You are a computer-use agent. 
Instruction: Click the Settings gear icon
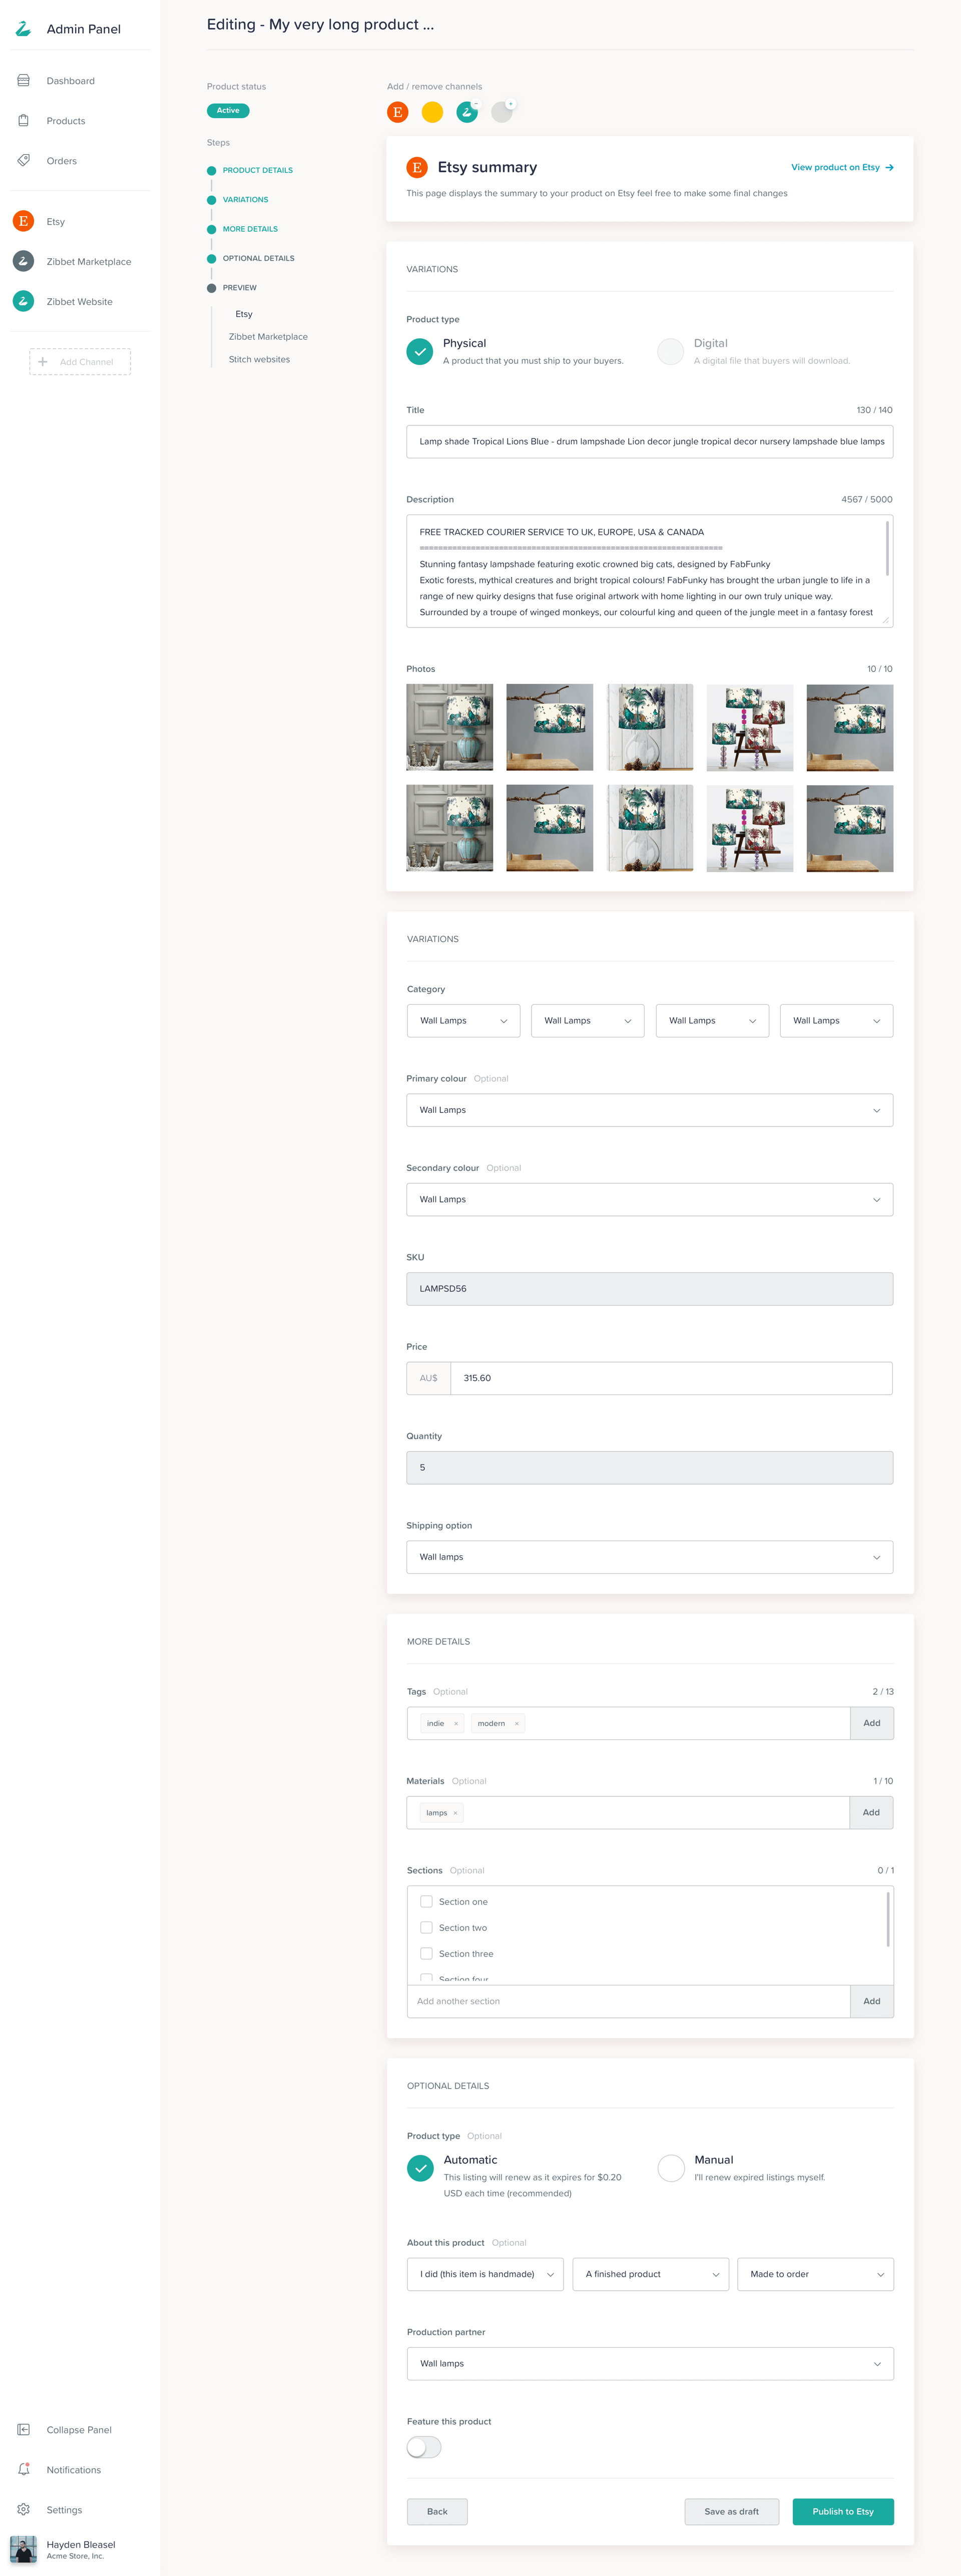(24, 2509)
